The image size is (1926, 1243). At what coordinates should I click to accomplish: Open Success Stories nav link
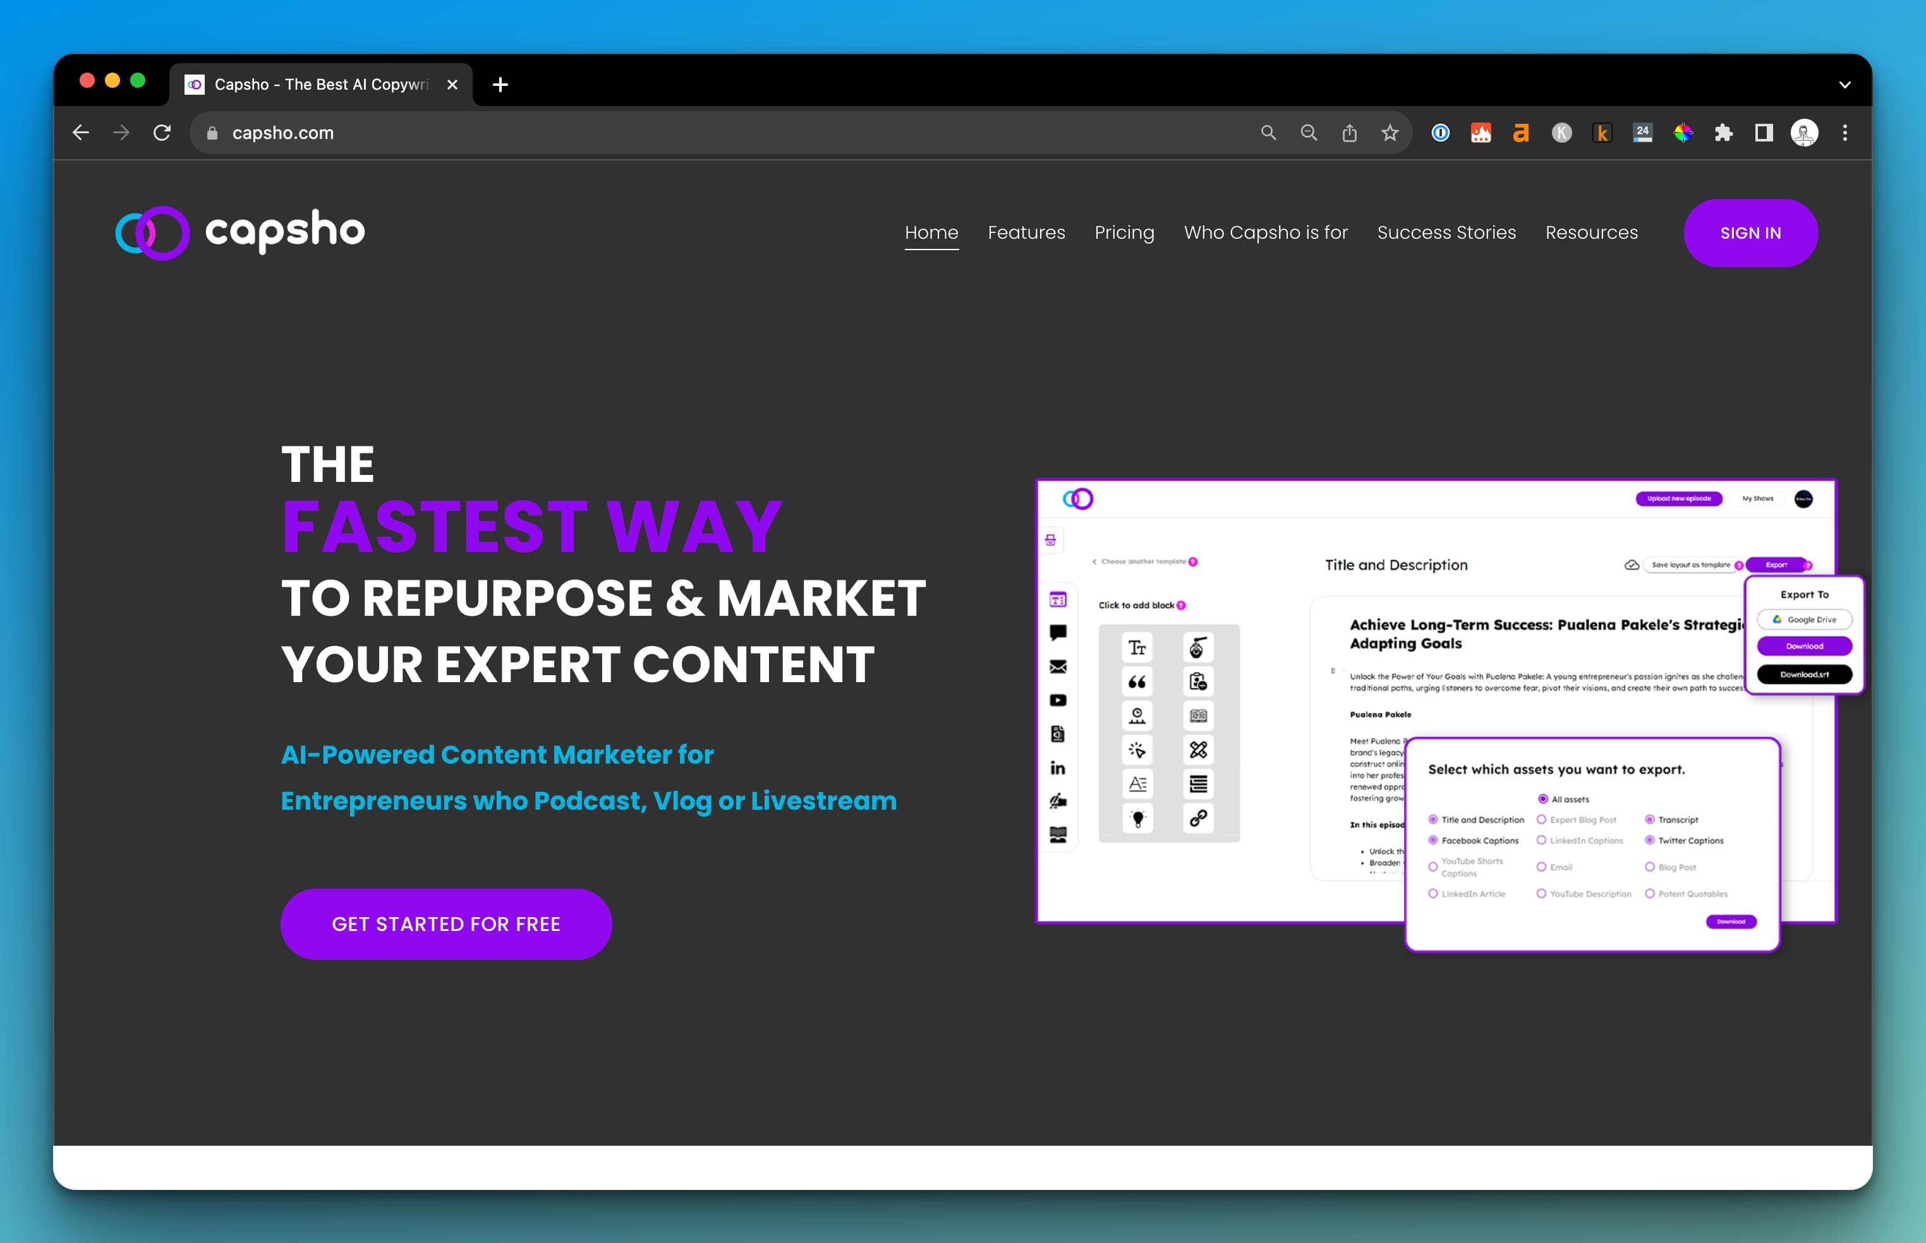(1446, 233)
